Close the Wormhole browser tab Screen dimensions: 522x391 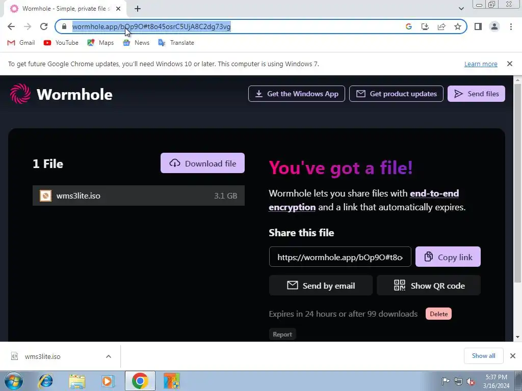pyautogui.click(x=118, y=9)
